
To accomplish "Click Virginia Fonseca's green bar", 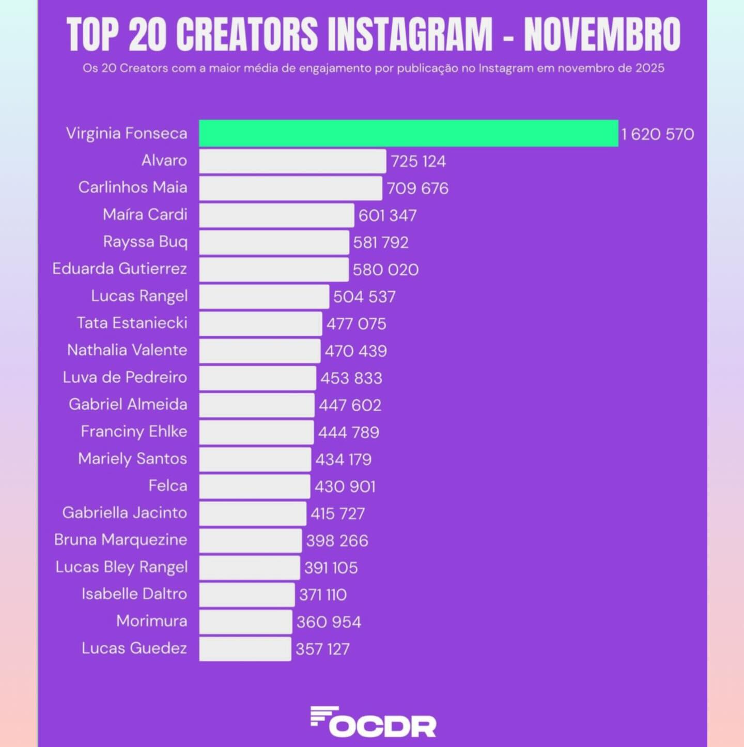I will tap(408, 133).
